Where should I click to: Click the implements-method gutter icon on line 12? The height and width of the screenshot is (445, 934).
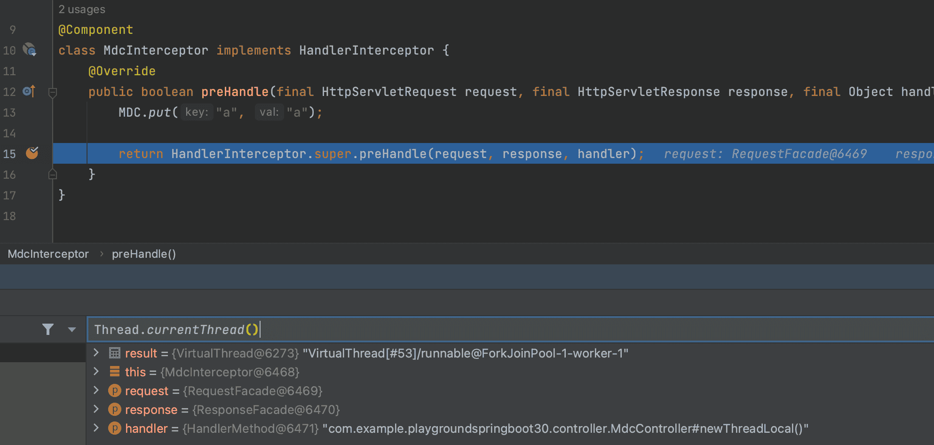[29, 91]
